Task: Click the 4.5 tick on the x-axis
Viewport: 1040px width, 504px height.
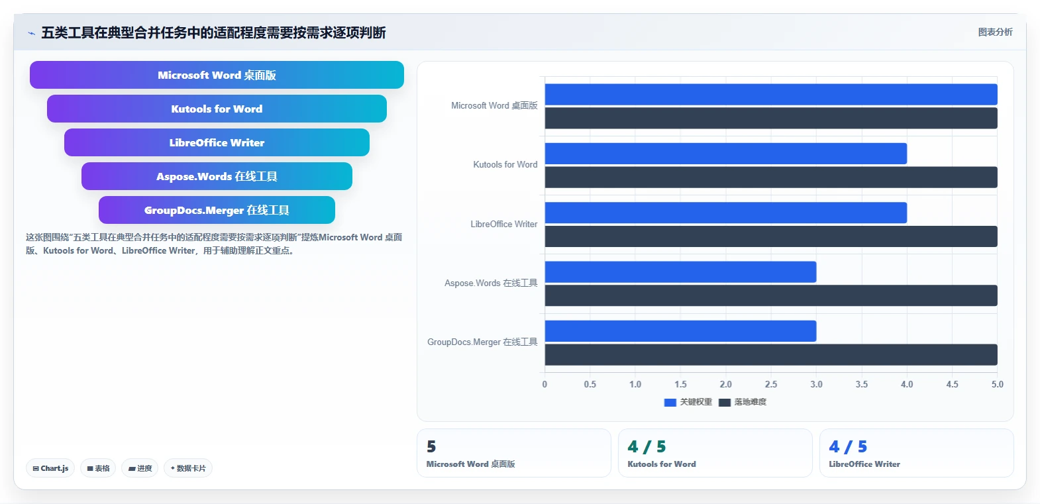Action: click(x=952, y=384)
